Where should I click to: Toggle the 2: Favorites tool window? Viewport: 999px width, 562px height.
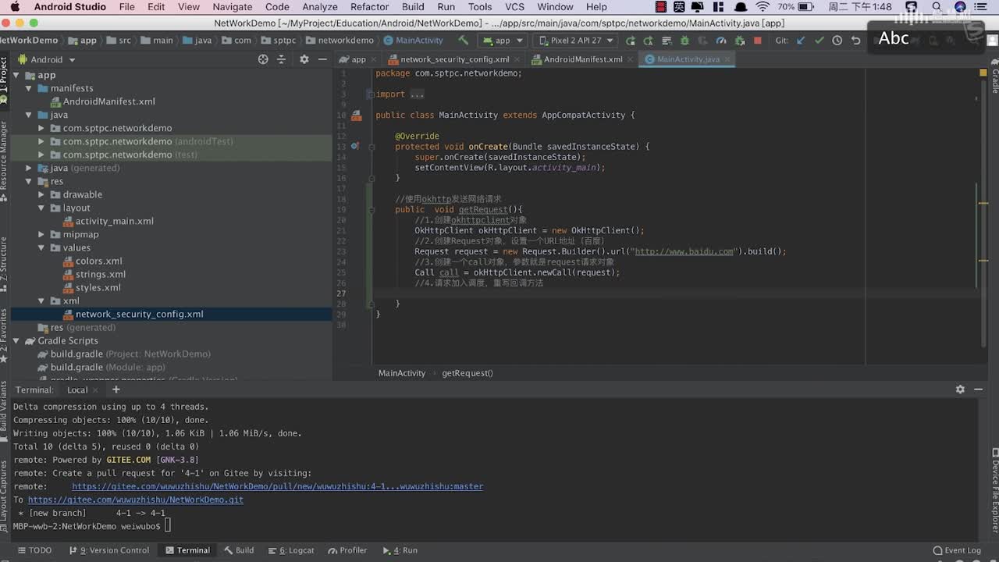(4, 334)
